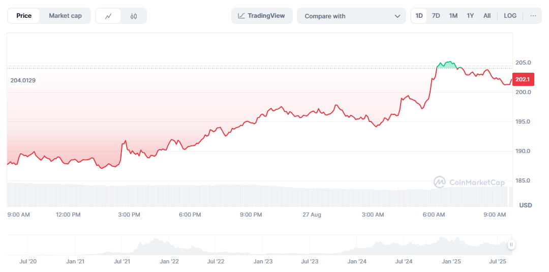Viewport: 549px width, 272px height.
Task: Select the 7D time range
Action: point(436,16)
